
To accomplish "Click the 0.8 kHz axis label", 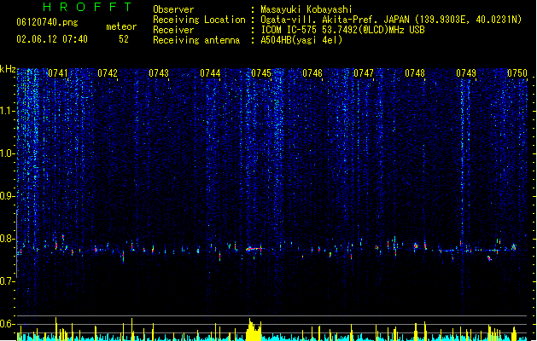I will pos(8,239).
